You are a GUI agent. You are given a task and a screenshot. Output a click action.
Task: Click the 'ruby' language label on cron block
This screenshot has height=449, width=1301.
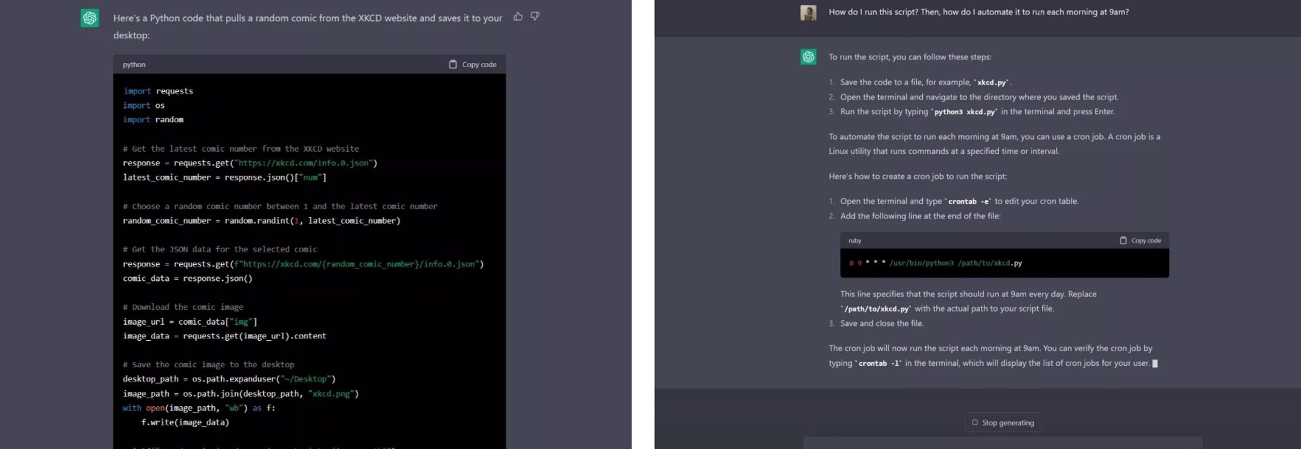tap(855, 240)
